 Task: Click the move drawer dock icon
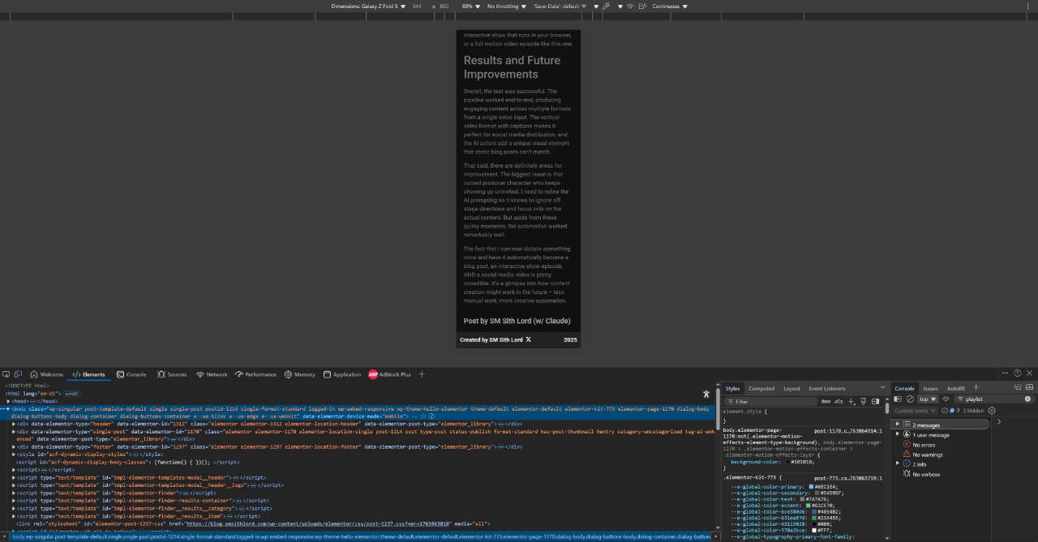[x=1019, y=388]
